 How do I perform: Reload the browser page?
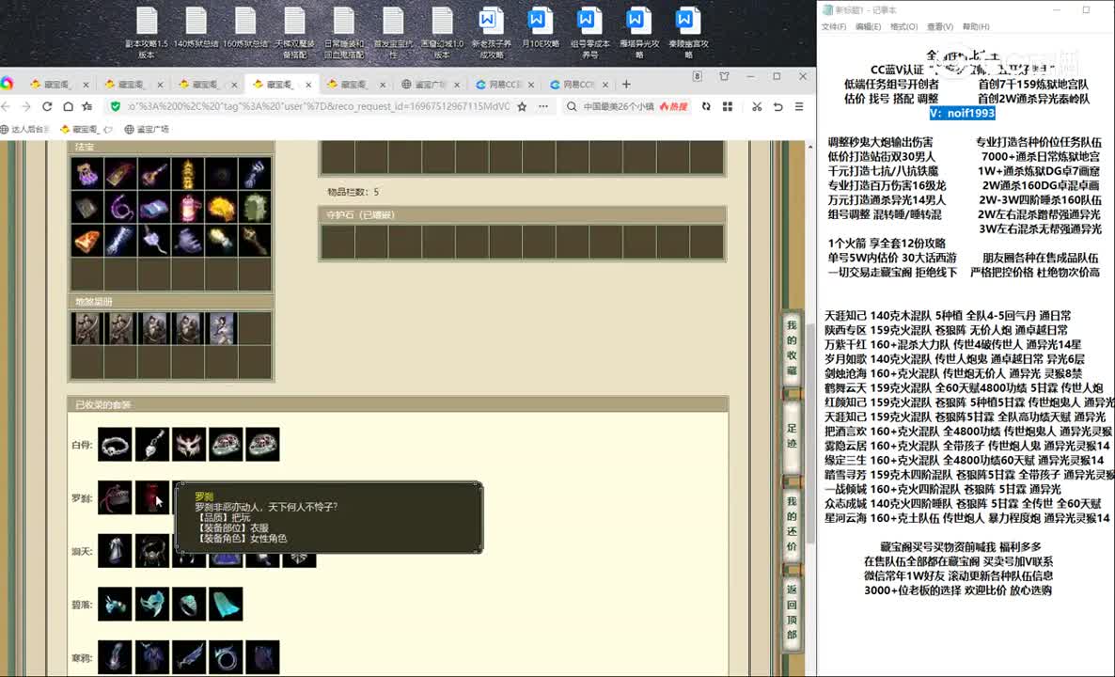click(x=47, y=106)
